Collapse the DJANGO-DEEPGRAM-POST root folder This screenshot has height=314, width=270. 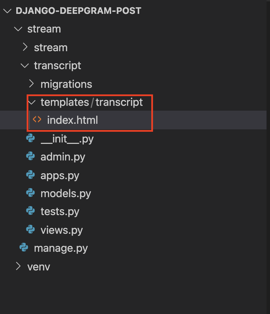(x=7, y=11)
